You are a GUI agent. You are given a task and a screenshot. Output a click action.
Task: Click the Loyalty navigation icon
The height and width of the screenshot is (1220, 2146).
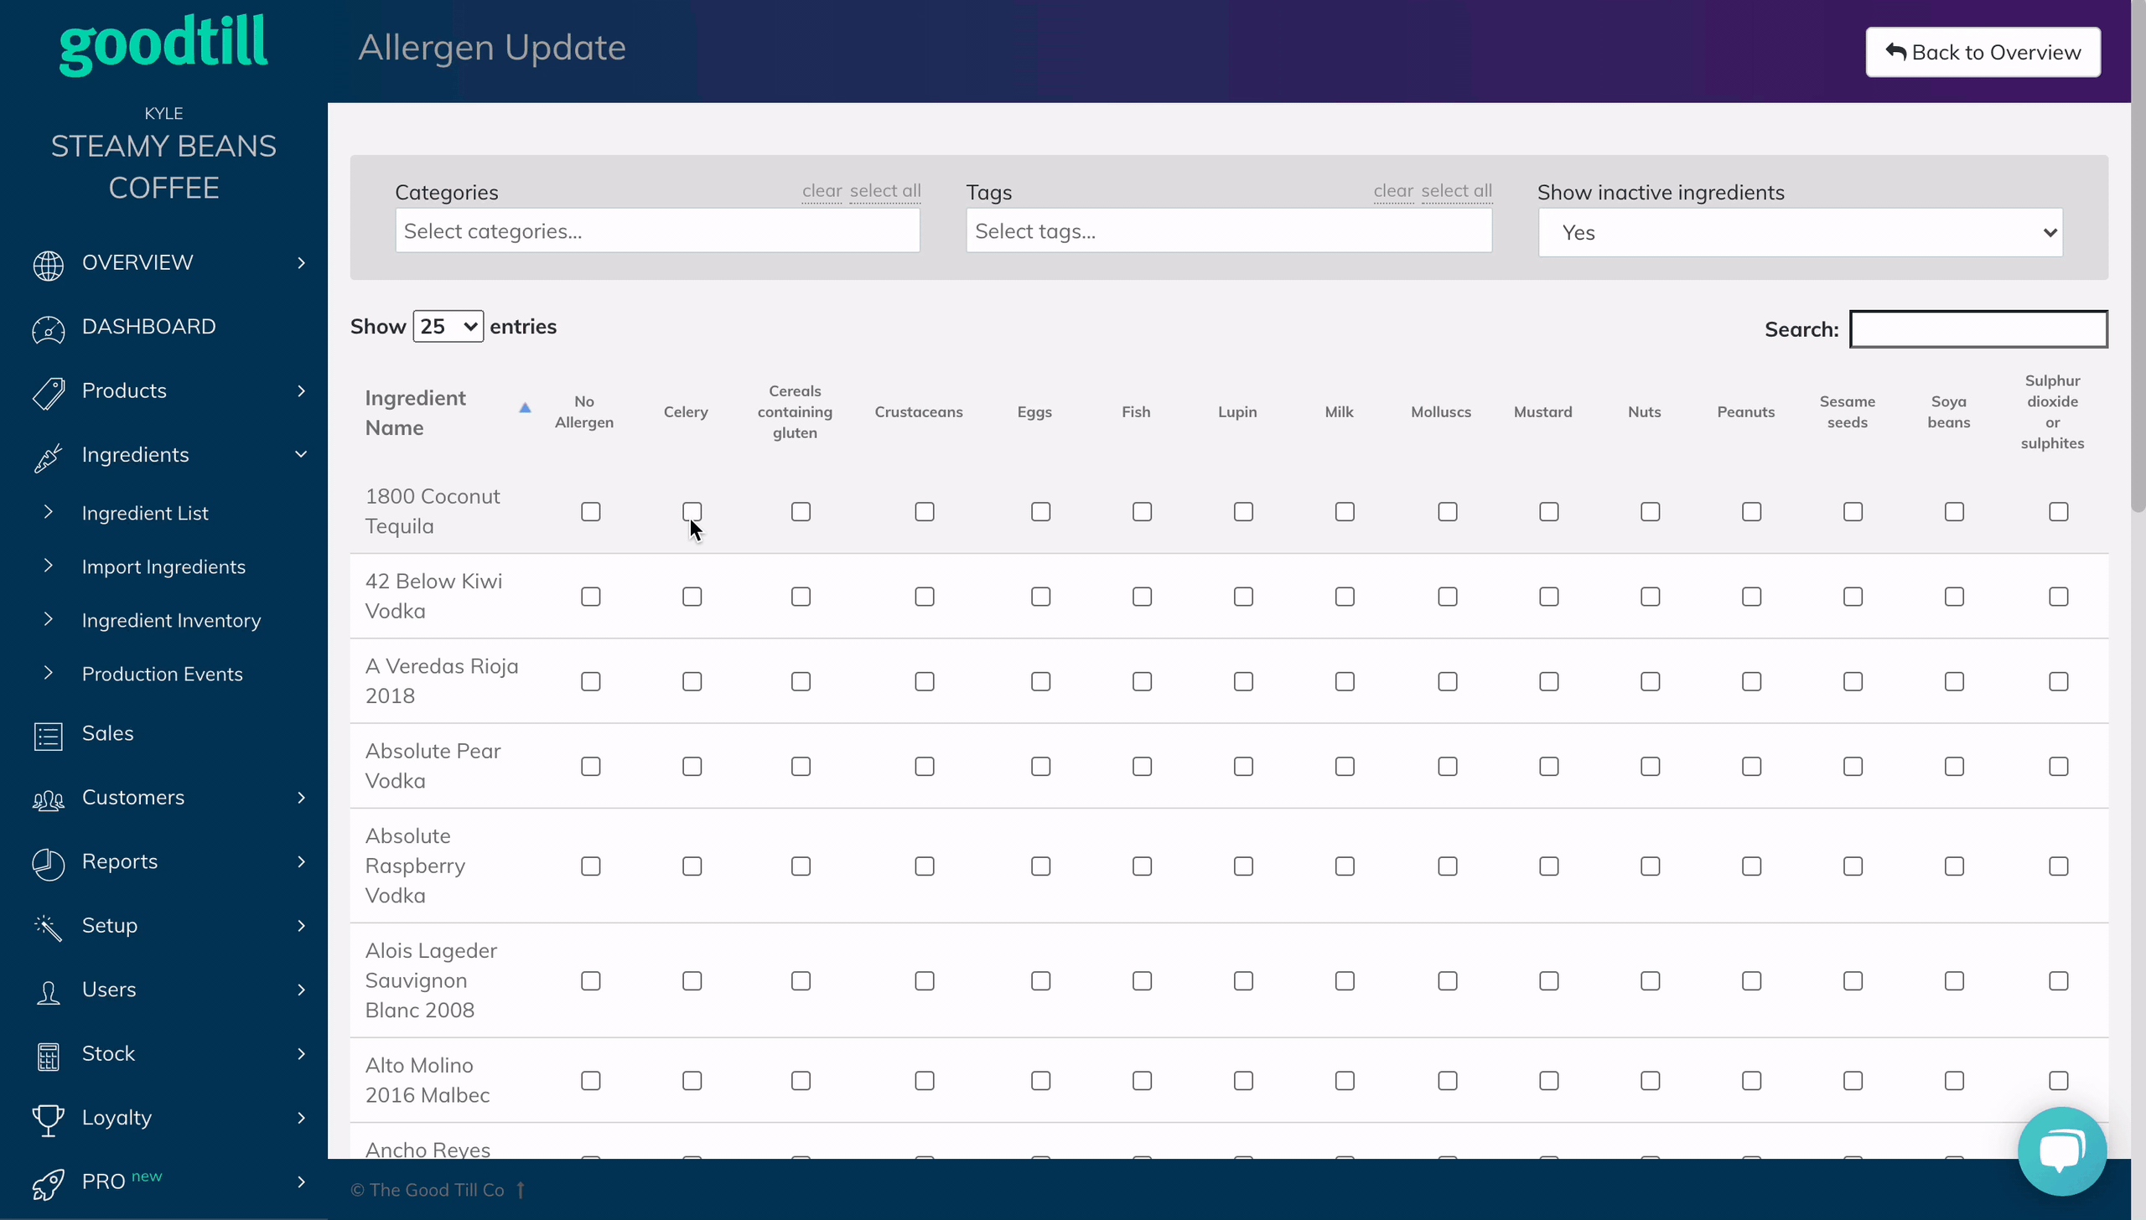point(47,1117)
